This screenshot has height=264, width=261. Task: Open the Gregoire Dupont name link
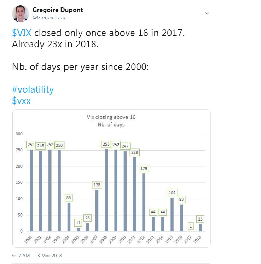pyautogui.click(x=57, y=10)
